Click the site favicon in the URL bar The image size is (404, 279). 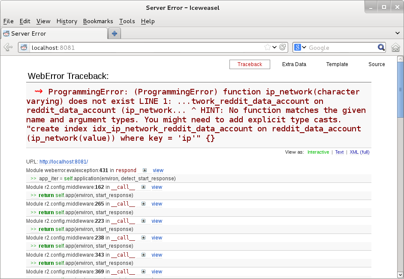[24, 48]
